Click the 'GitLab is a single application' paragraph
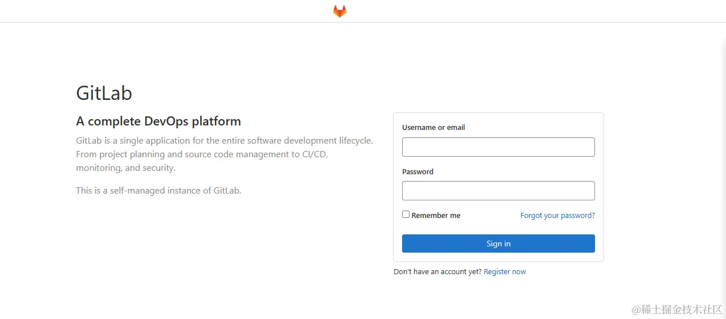Viewport: 726px width, 319px height. click(x=225, y=154)
